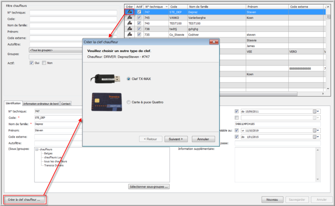Click the create key icon for VANKO row
The image size is (335, 206).
point(130,17)
